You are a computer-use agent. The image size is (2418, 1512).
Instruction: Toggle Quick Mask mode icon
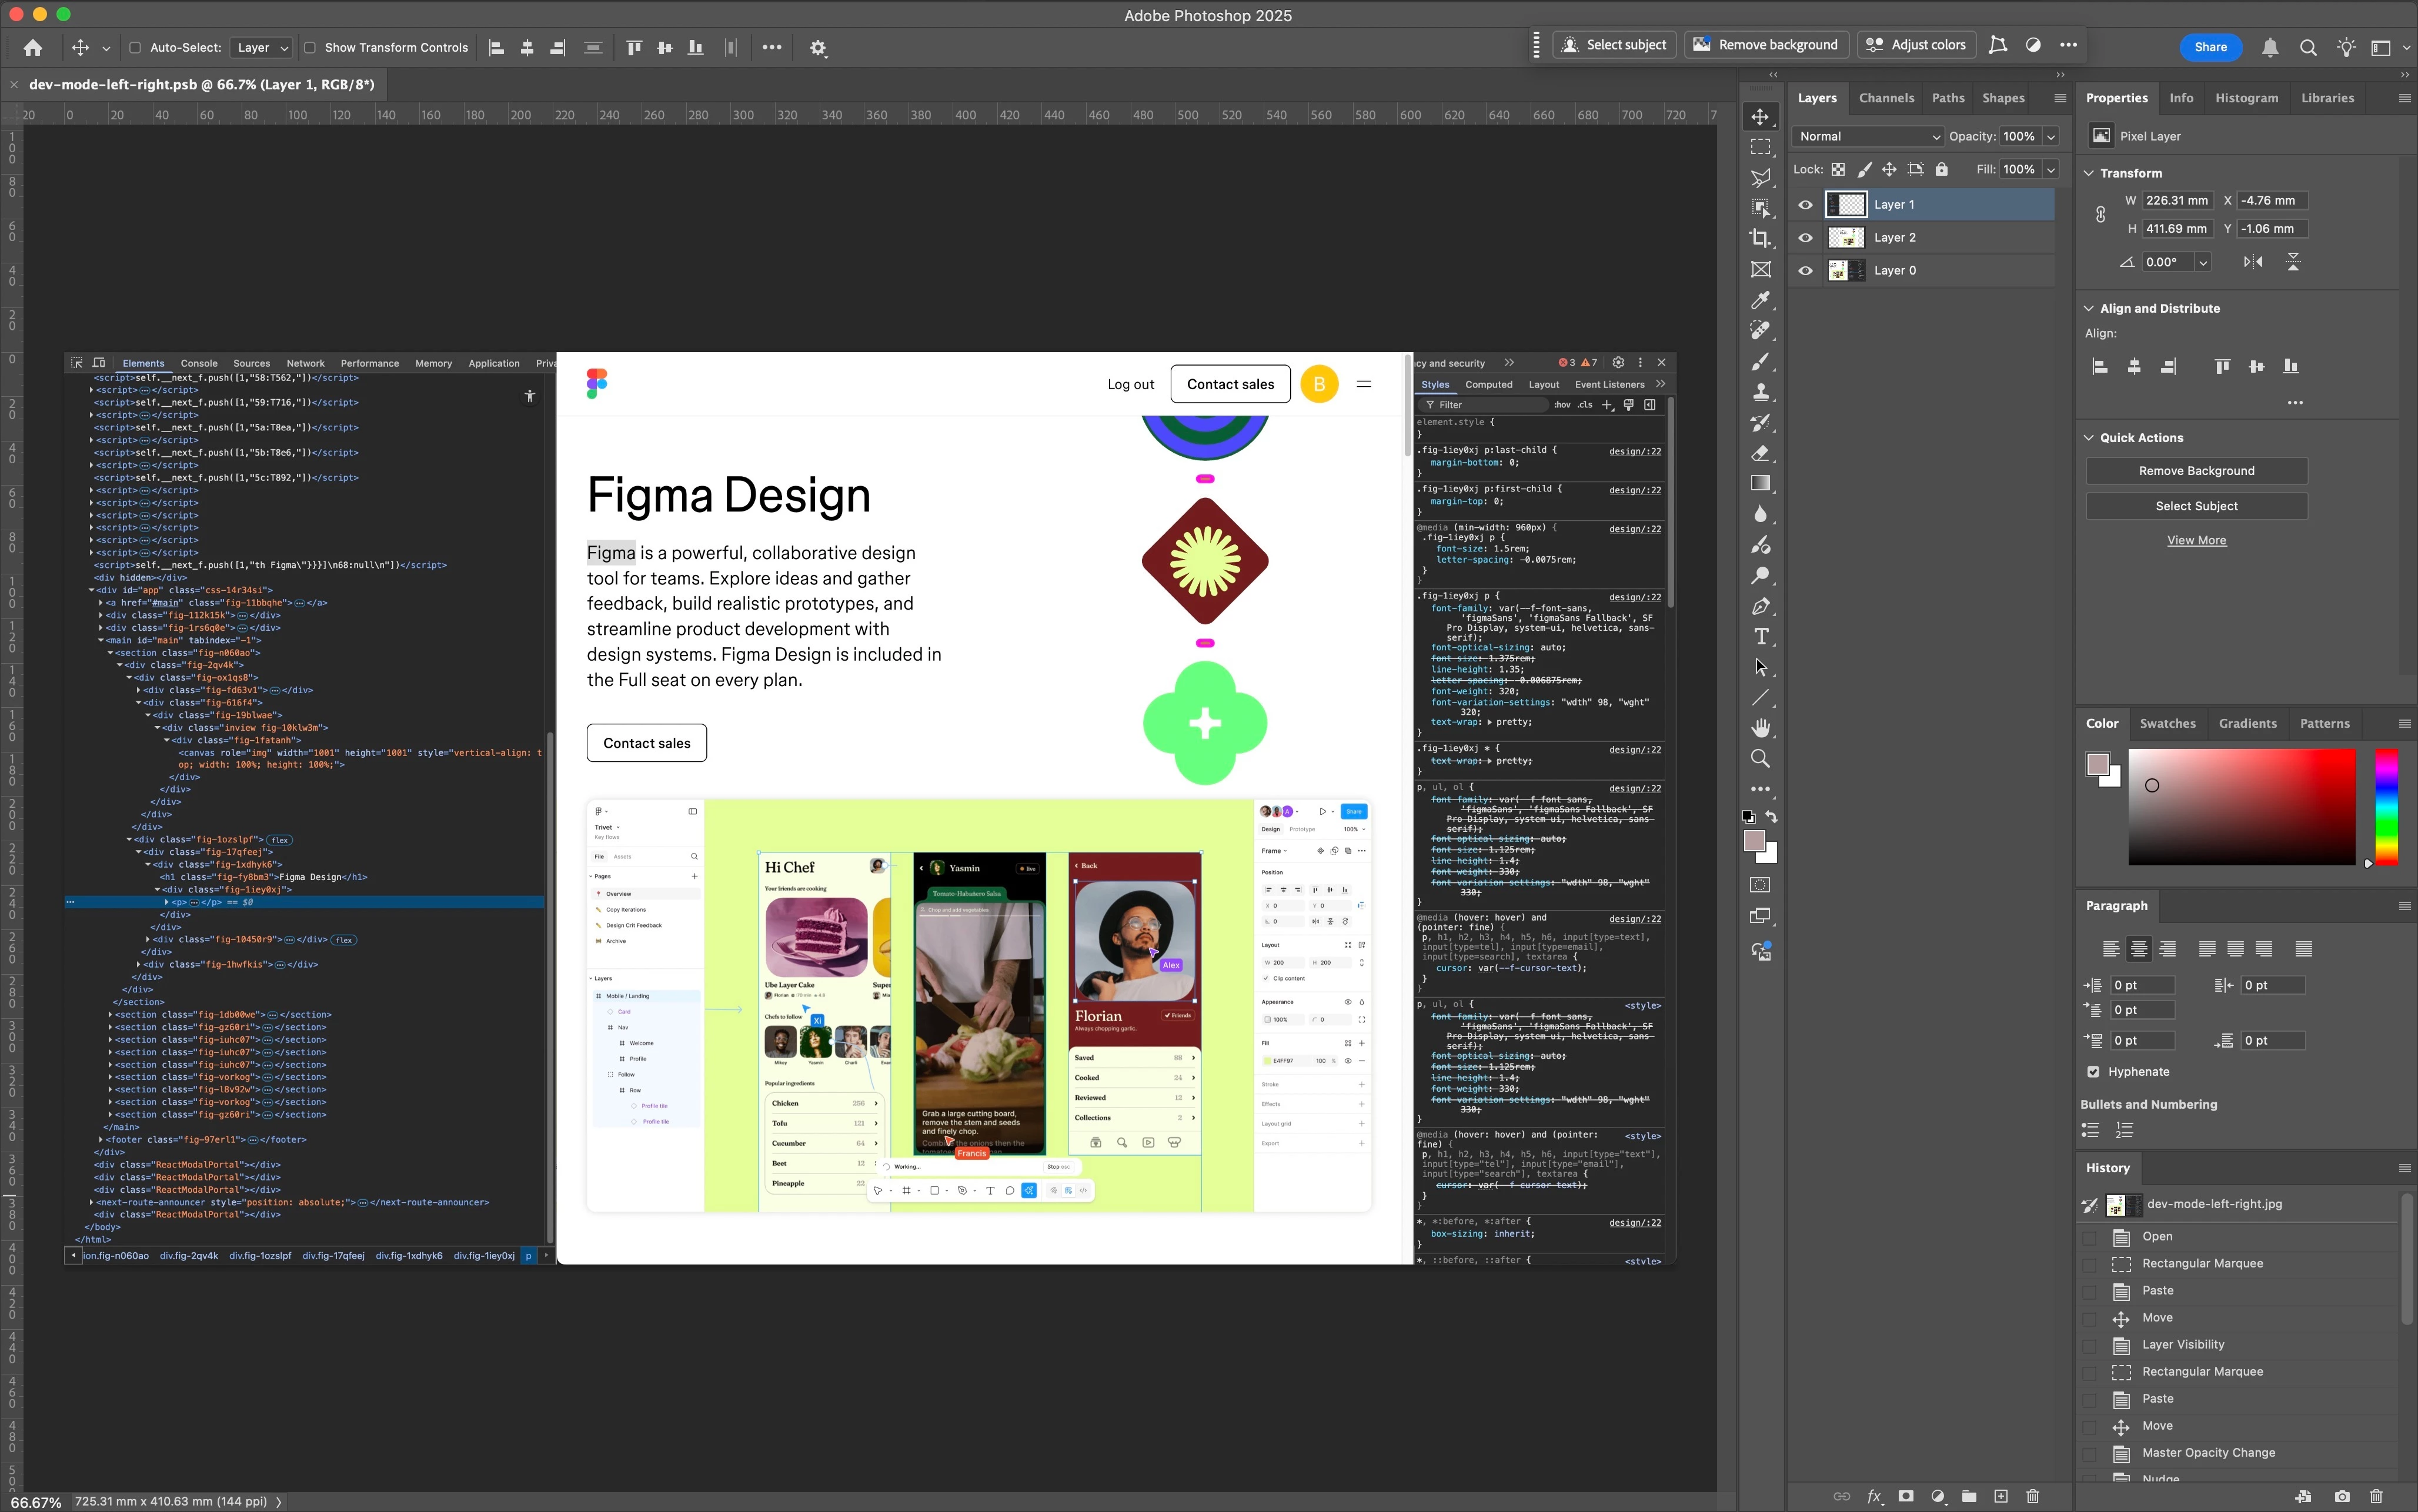click(1760, 885)
